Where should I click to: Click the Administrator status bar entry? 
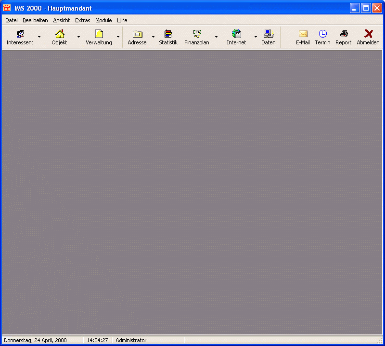[131, 340]
